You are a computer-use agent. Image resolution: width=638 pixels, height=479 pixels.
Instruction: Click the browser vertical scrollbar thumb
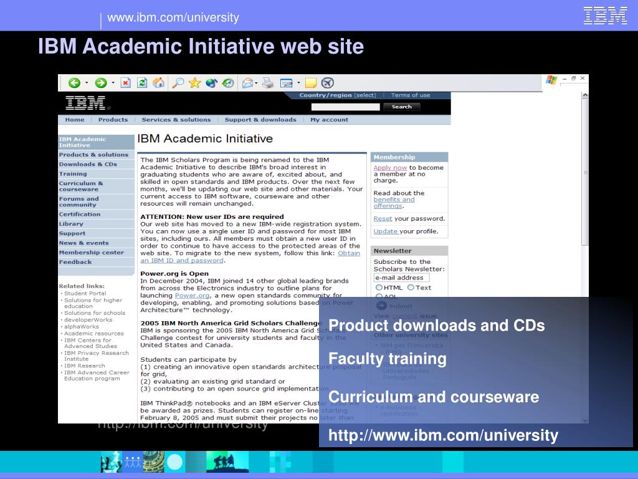point(584,172)
